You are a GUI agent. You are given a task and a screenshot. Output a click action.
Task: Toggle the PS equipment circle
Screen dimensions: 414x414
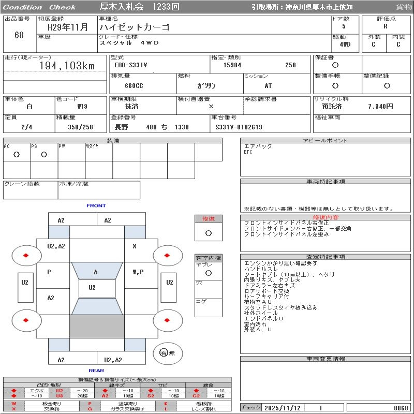click(44, 155)
